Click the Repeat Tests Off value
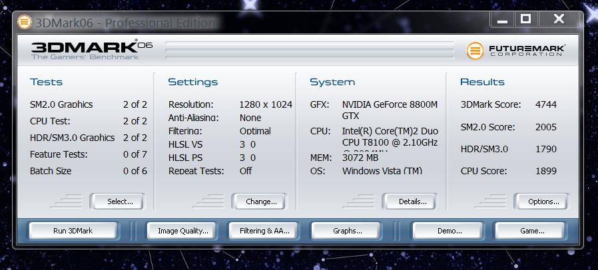Viewport: 598px width, 270px height. click(x=246, y=171)
